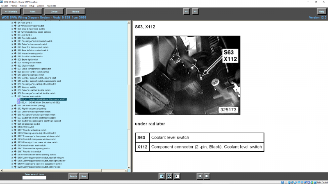Click the zoom out magnifier icon
Image resolution: width=328 pixels, height=184 pixels.
pyautogui.click(x=207, y=176)
